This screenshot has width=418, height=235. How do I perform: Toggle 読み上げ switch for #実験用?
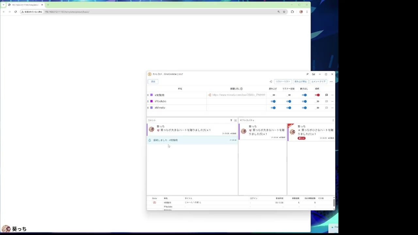[x=273, y=95]
